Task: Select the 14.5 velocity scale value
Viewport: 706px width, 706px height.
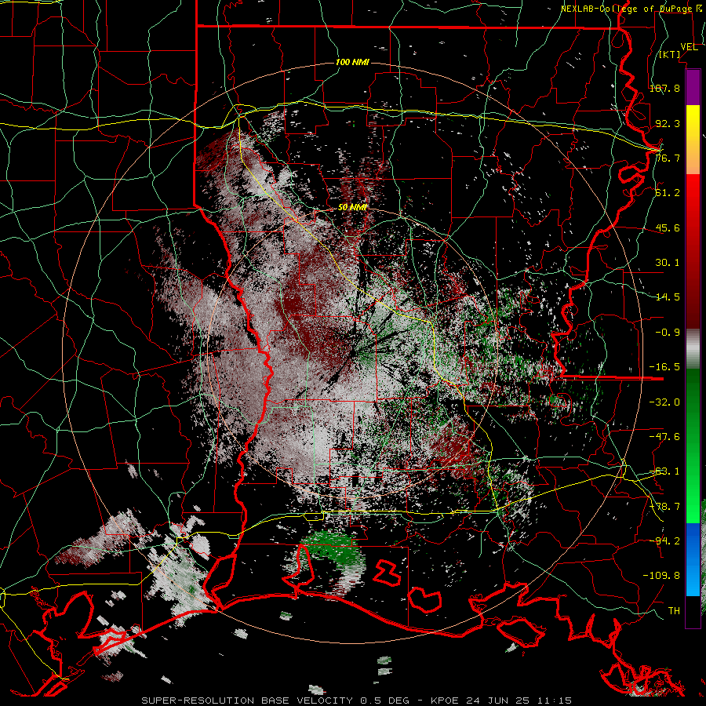Action: 668,297
